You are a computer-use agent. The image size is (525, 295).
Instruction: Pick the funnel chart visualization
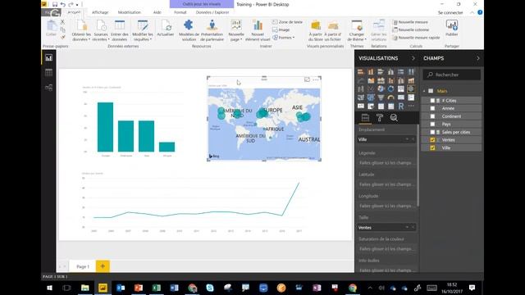coord(381,98)
